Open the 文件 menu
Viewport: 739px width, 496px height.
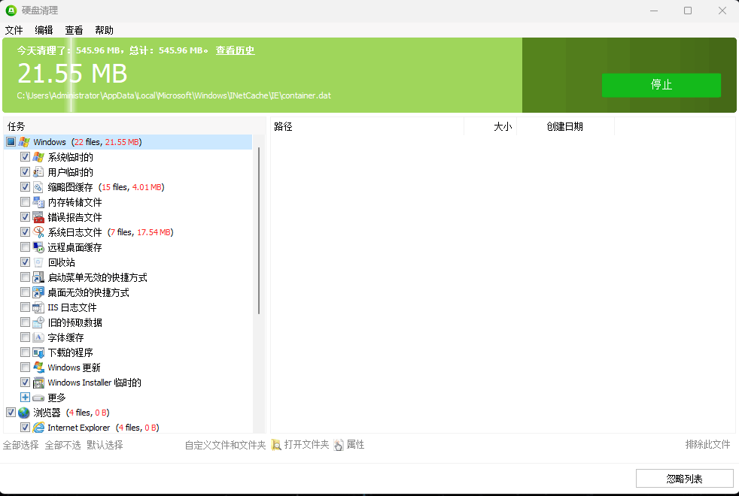(x=14, y=30)
